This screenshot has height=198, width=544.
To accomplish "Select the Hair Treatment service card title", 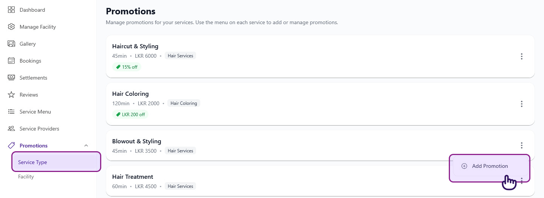I will [133, 177].
